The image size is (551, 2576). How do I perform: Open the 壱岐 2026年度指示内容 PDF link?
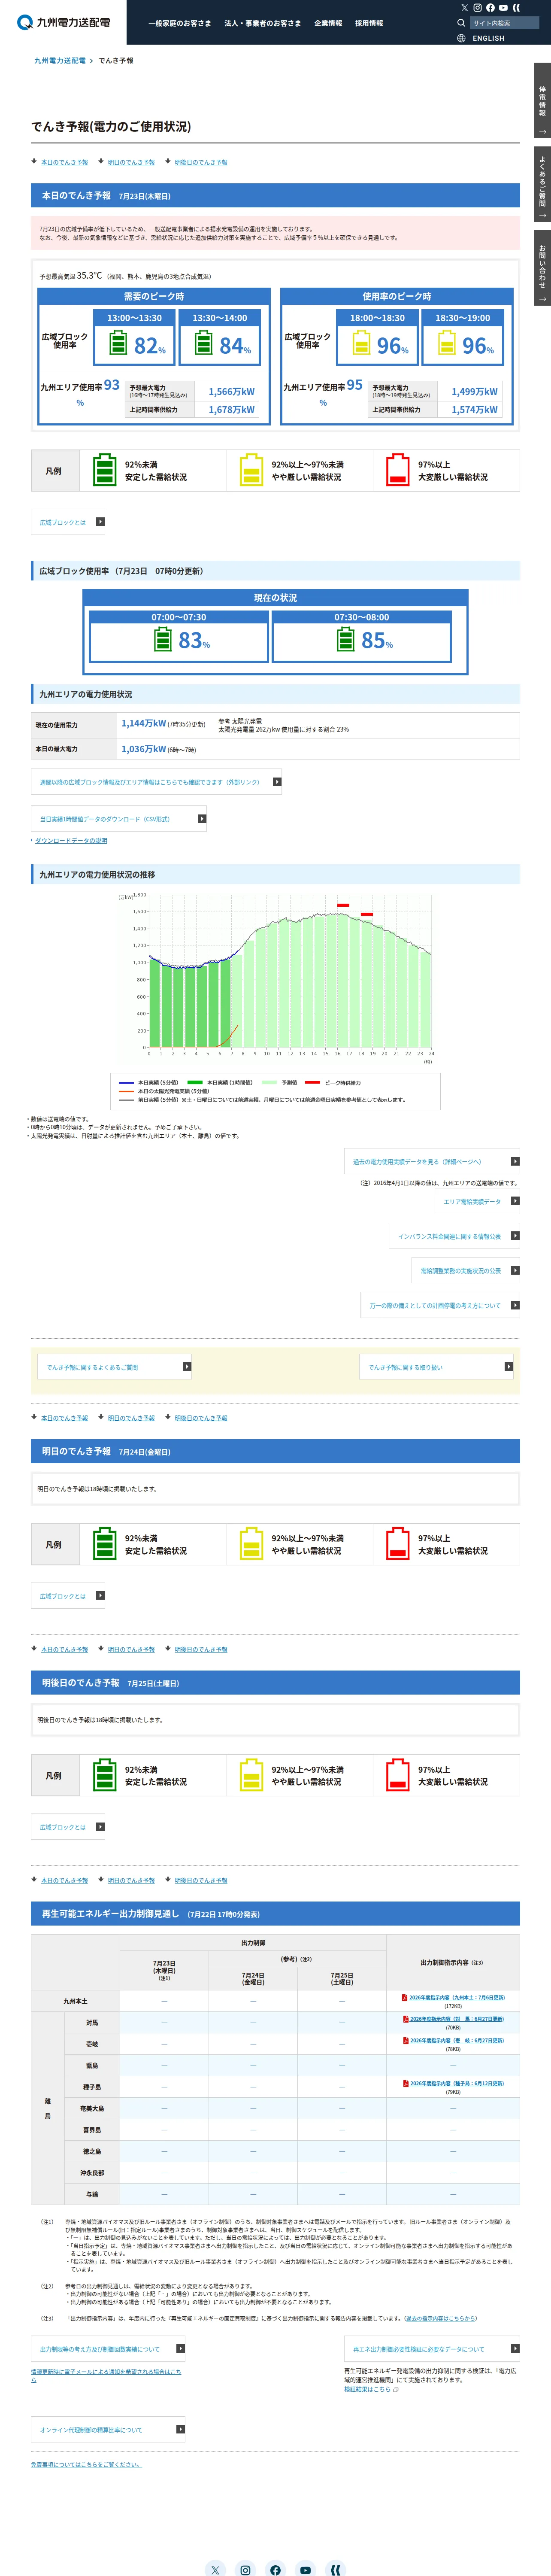457,2040
